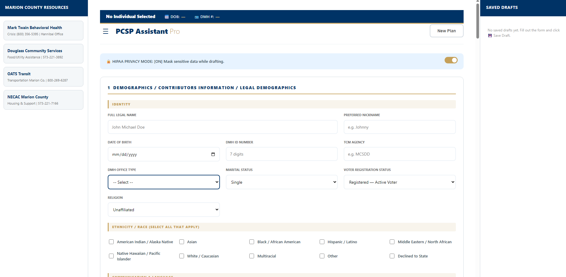Click the calendar icon beside DOB in header
Screen dimensions: 566x277
click(166, 17)
